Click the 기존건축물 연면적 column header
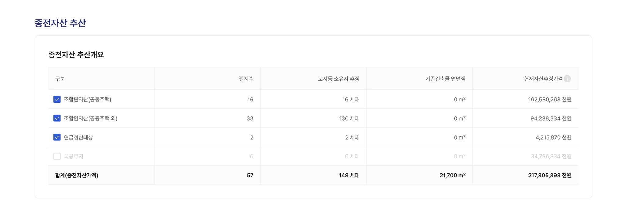 coord(445,79)
